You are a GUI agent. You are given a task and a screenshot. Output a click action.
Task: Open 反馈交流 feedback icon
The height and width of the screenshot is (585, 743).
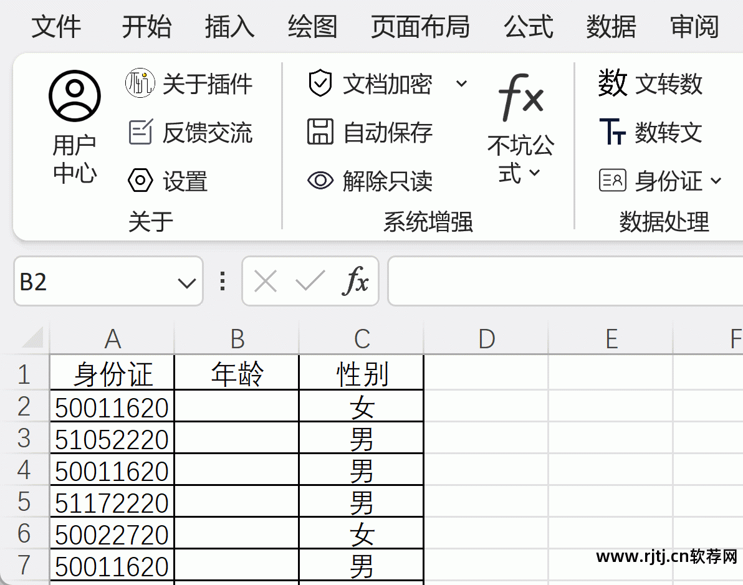coord(141,131)
